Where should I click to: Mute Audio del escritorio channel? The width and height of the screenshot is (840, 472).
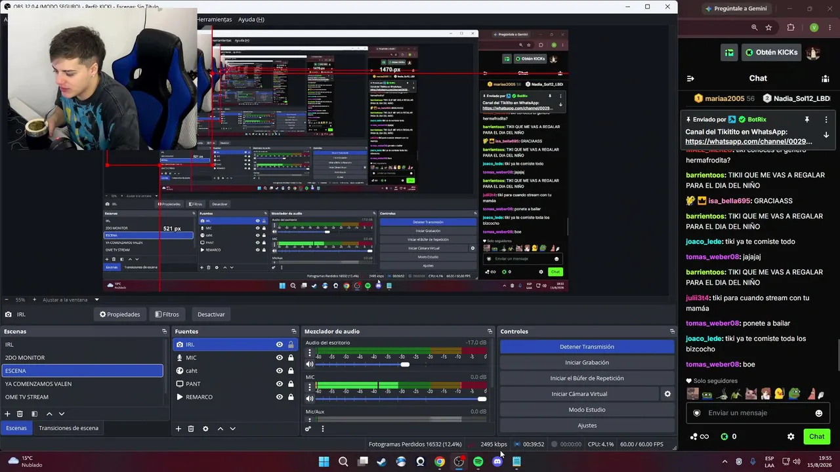[x=310, y=364]
